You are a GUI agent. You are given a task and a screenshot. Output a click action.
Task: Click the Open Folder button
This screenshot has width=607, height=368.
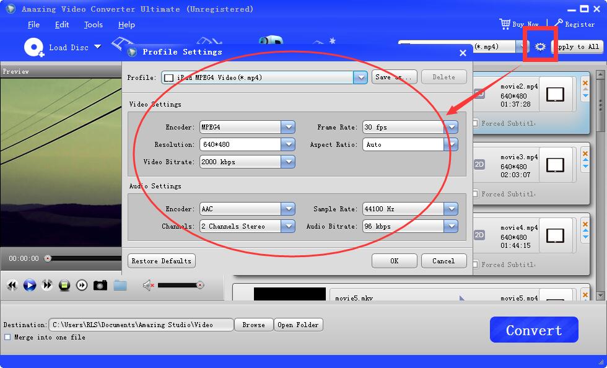click(298, 325)
